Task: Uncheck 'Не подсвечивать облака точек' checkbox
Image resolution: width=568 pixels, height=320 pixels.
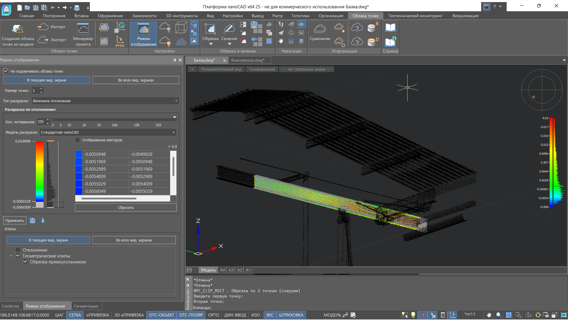Action: [x=6, y=71]
